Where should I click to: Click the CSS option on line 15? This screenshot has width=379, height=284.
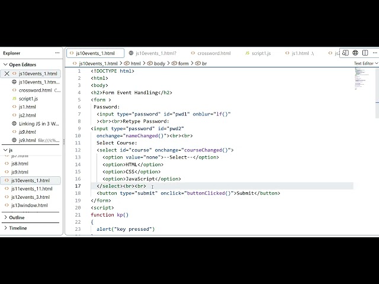coord(131,172)
